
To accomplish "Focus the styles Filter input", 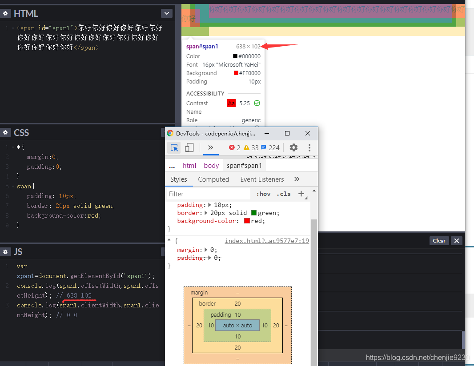I will 208,194.
